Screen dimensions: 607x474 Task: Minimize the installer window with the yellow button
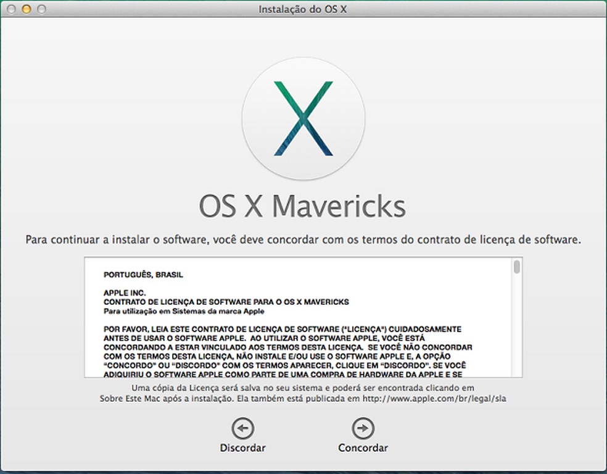click(x=27, y=9)
